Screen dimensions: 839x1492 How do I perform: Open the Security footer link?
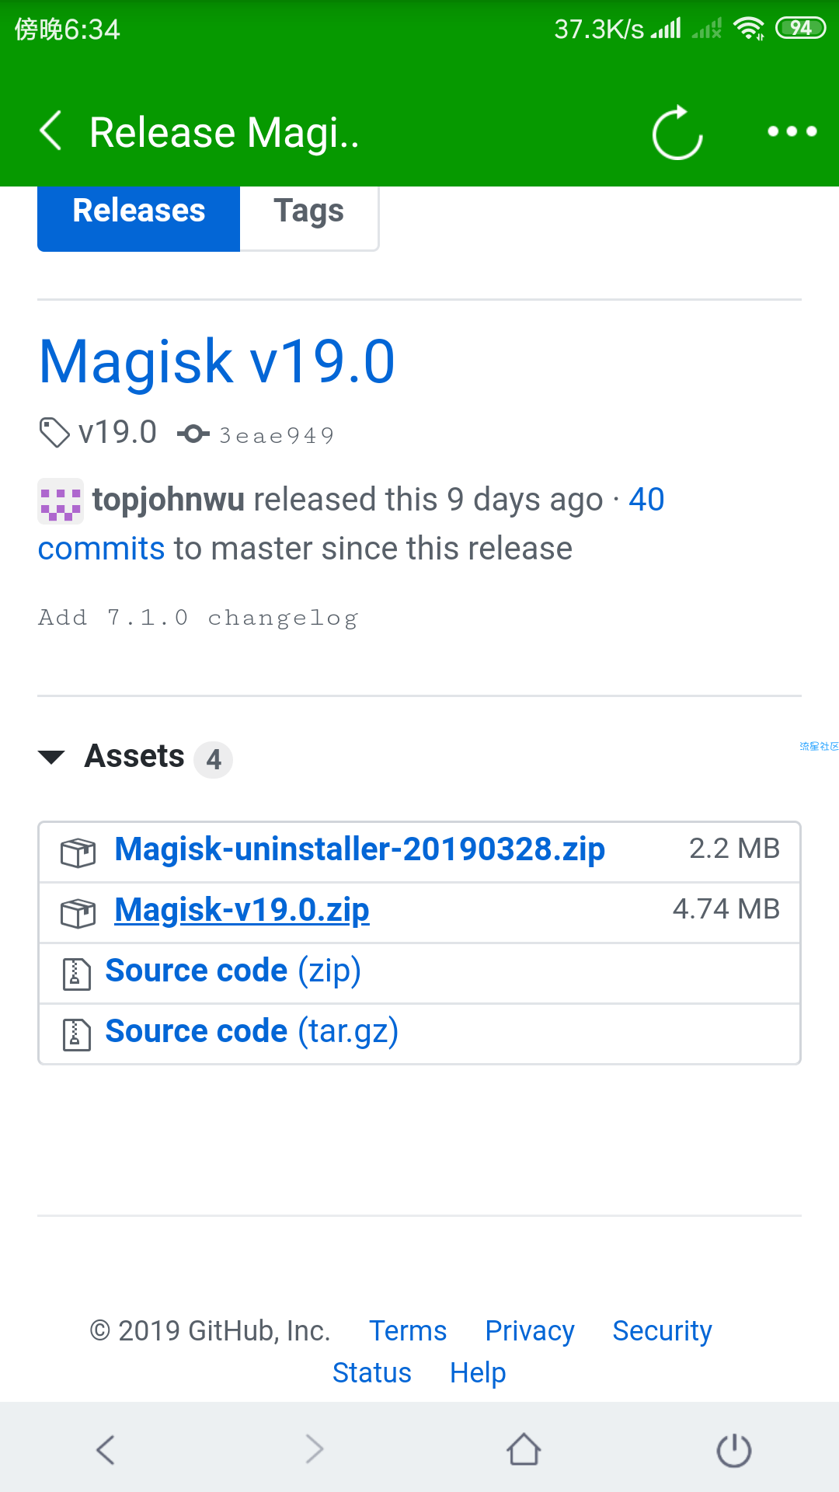click(x=662, y=1331)
